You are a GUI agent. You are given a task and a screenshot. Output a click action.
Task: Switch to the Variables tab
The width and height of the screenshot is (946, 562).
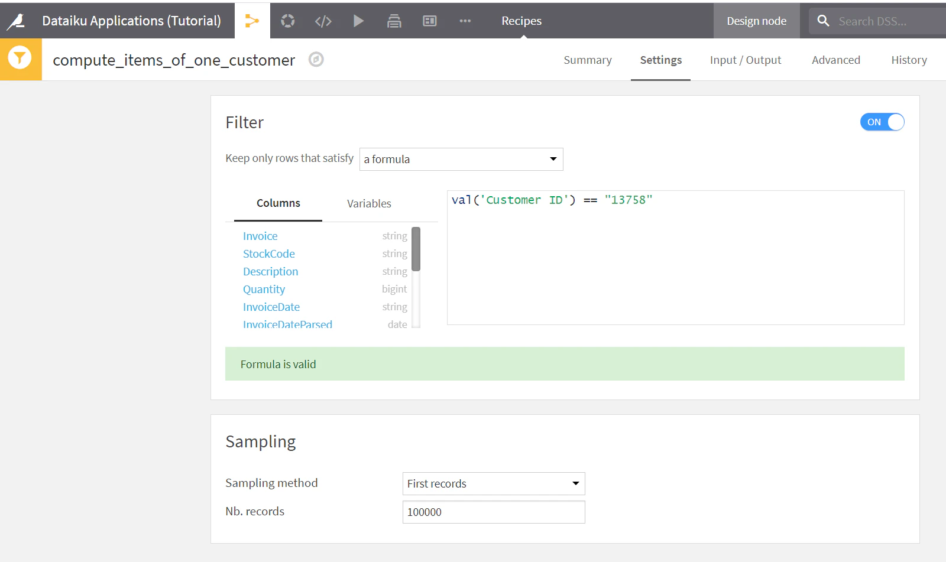click(x=369, y=203)
